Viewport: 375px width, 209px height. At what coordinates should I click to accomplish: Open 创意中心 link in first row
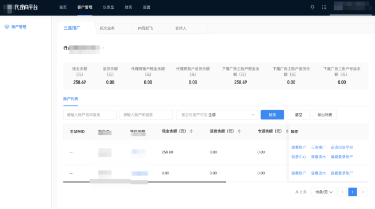[x=298, y=157]
